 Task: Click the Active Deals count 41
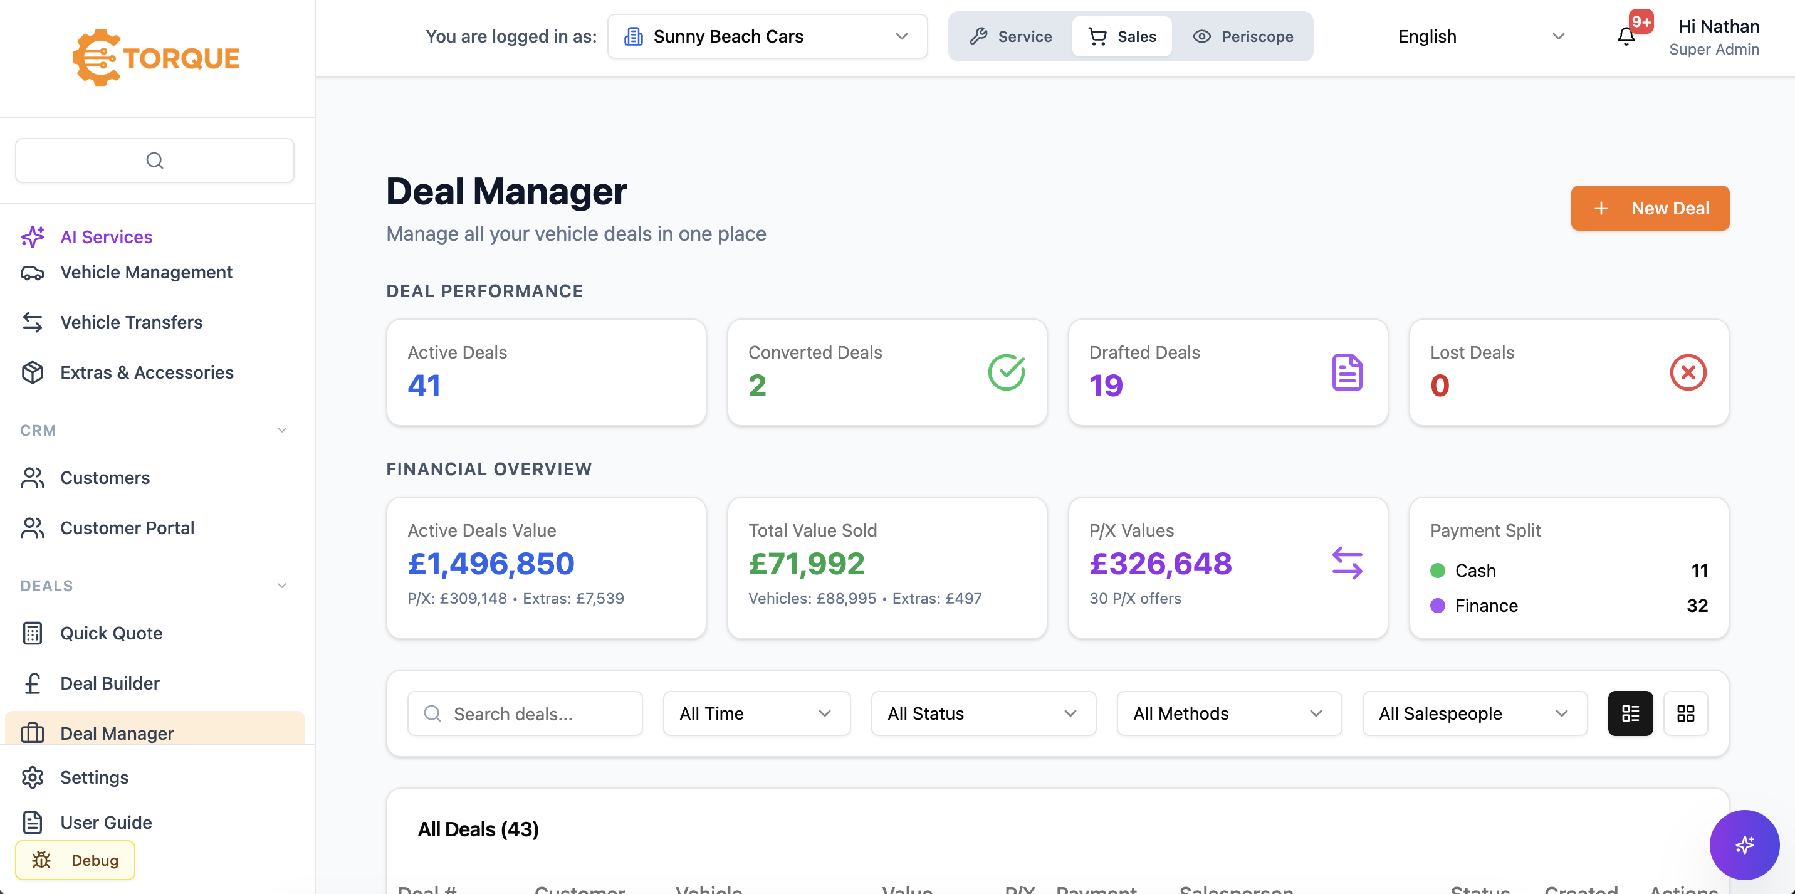pyautogui.click(x=424, y=386)
